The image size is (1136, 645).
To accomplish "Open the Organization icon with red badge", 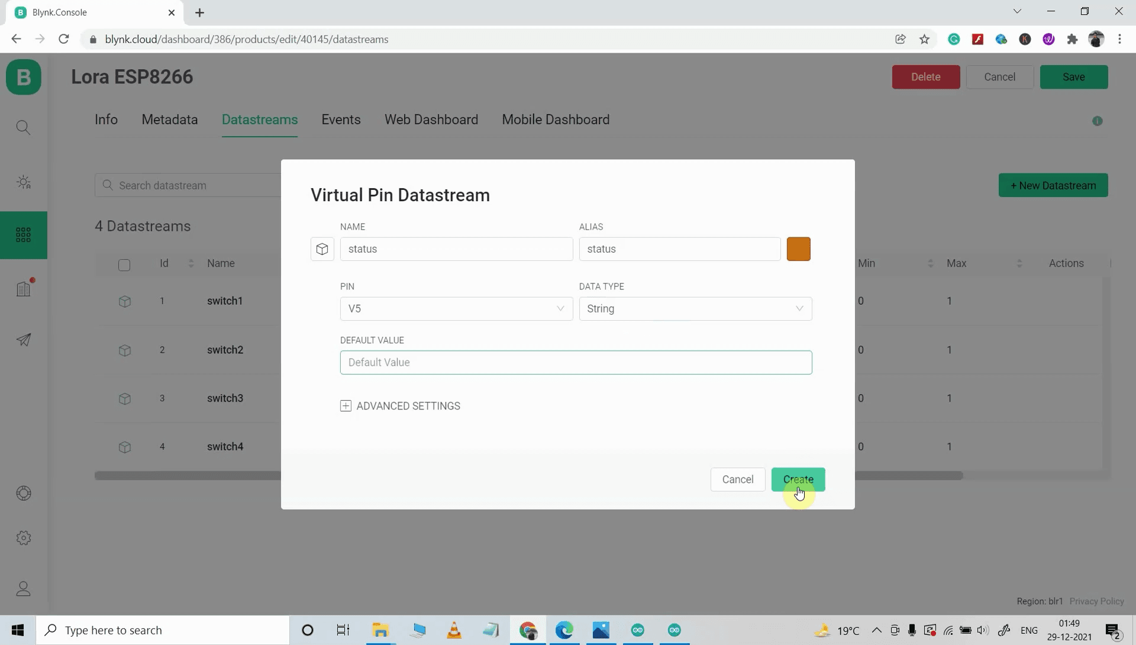I will pyautogui.click(x=24, y=288).
